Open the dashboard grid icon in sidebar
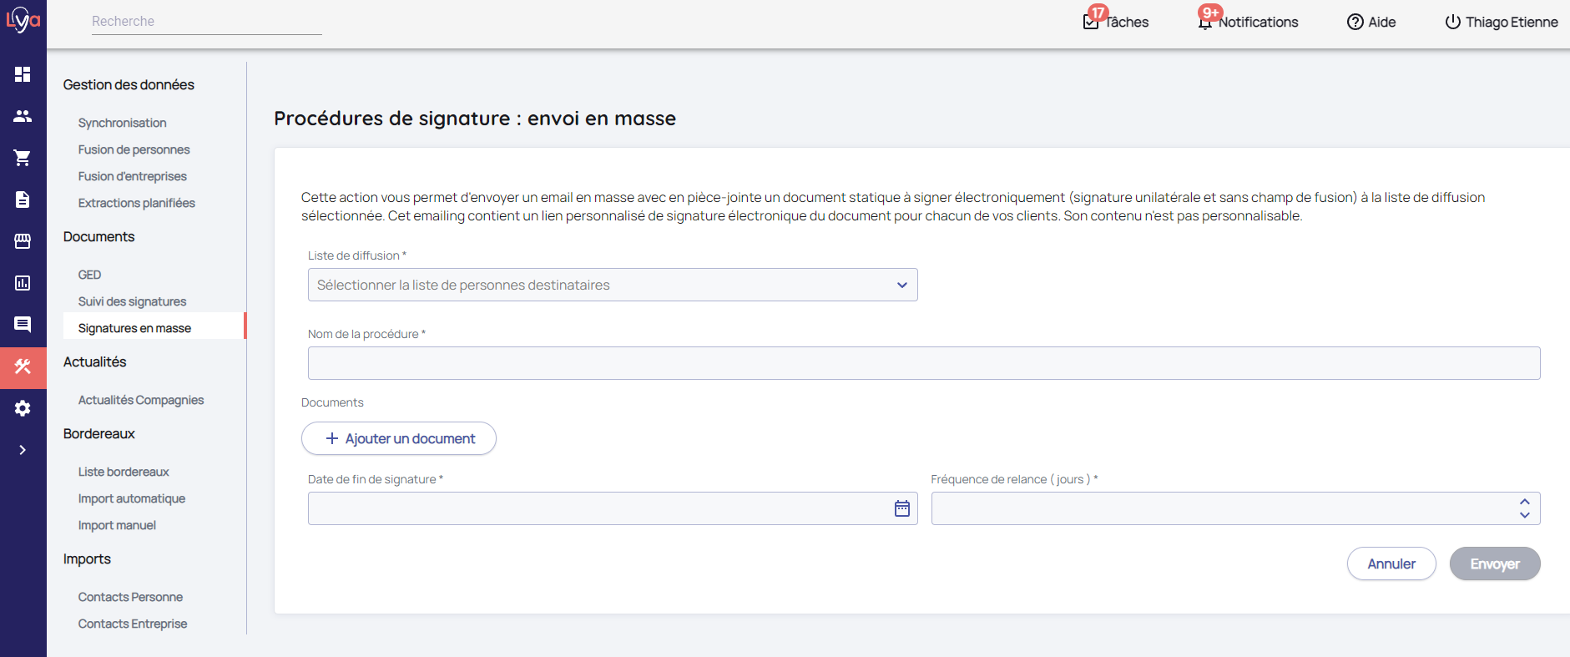This screenshot has height=657, width=1570. pyautogui.click(x=23, y=74)
